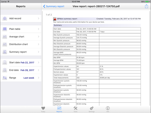Tap the Tools wrench icon
Viewport: 151px width, 113px height.
point(75,108)
